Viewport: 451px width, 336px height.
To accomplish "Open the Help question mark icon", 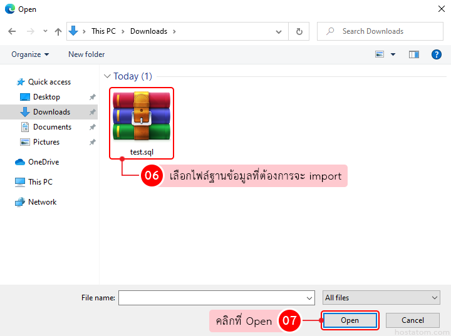I will point(437,54).
